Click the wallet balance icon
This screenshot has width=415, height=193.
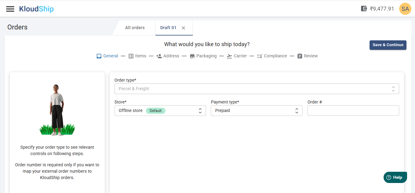(364, 8)
